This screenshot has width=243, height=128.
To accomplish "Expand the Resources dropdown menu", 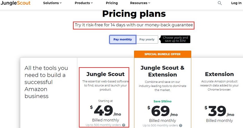I will point(140,3).
